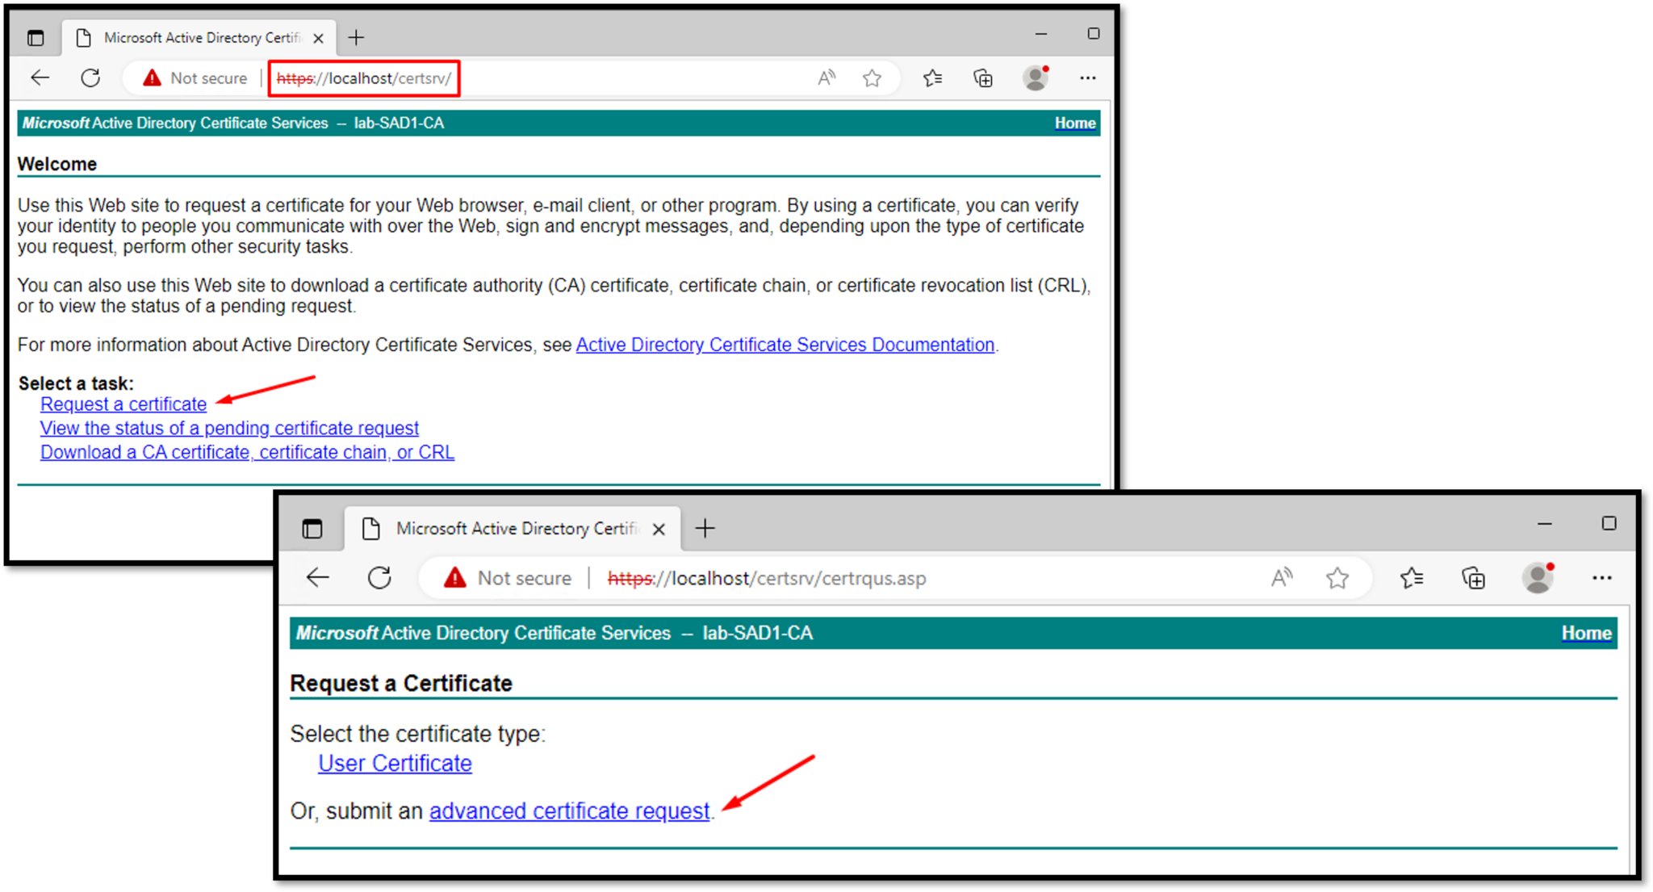The image size is (1653, 892).
Task: View the status of a pending certificate request
Action: click(x=229, y=428)
